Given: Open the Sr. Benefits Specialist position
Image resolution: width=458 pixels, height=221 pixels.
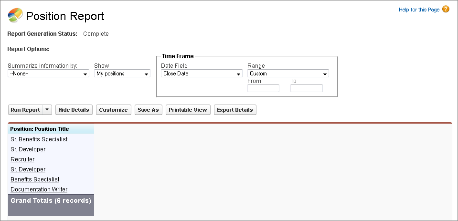Looking at the screenshot, I should point(39,139).
